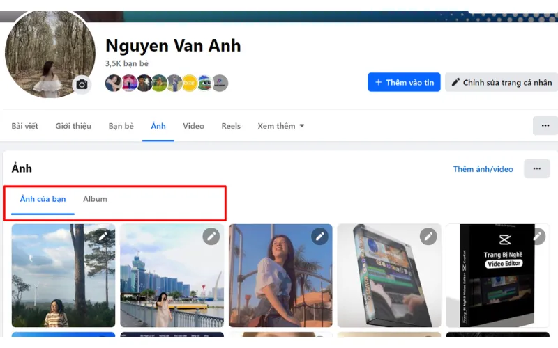Screen dimensions: 558x348
Task: Click Thêm ảnh/video link
Action: (483, 169)
